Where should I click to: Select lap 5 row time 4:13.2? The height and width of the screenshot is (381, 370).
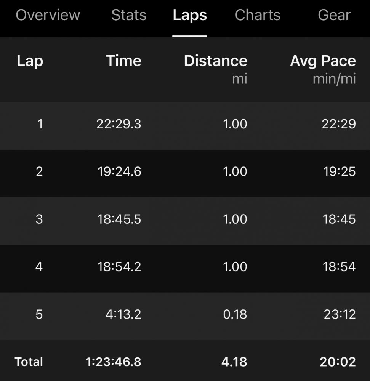[123, 314]
